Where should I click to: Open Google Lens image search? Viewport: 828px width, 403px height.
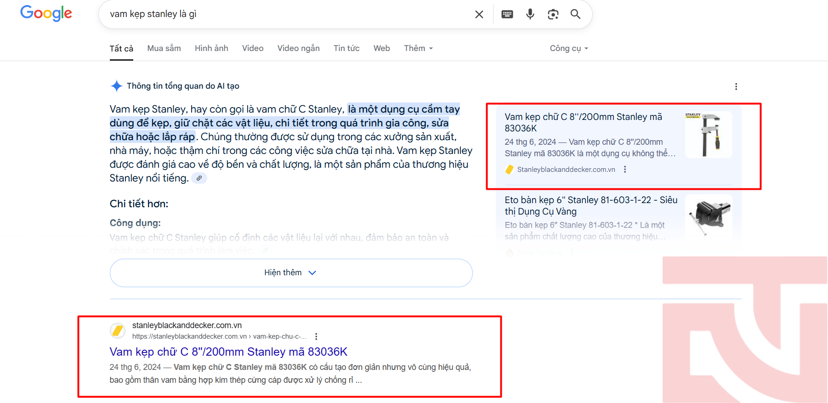click(553, 14)
